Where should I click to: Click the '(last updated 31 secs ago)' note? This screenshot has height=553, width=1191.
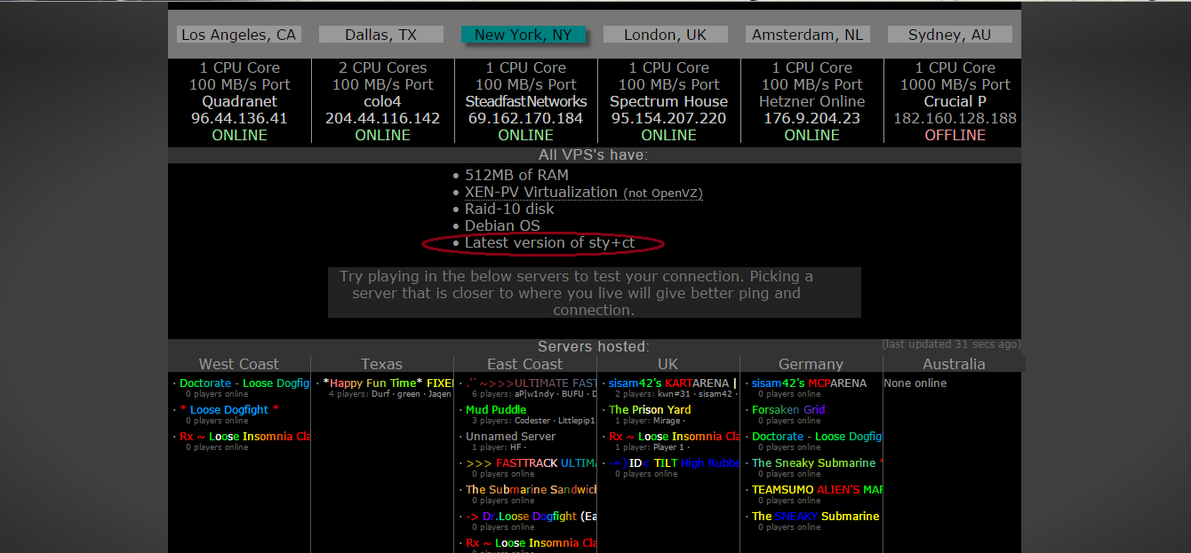click(951, 344)
